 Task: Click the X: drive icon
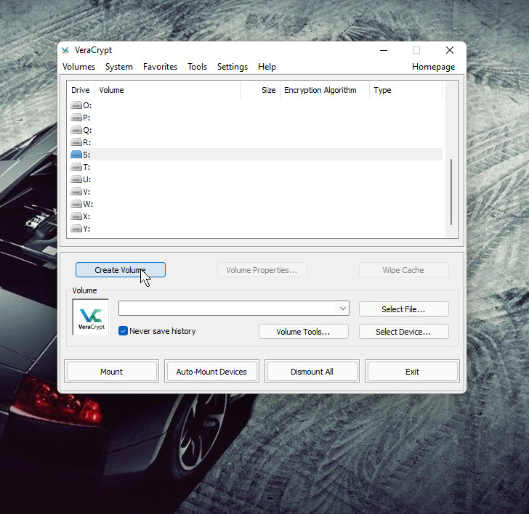coord(76,216)
